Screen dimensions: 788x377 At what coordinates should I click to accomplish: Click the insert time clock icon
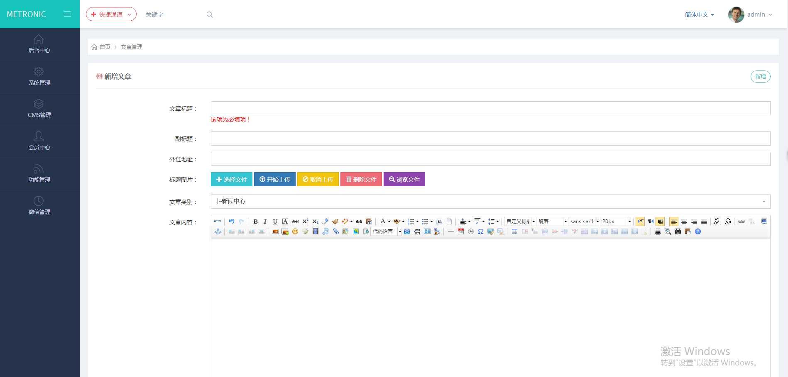[470, 231]
